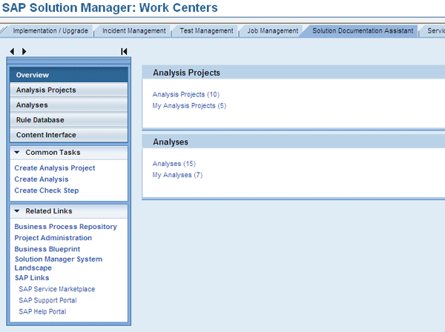The height and width of the screenshot is (332, 445).
Task: Click the Create Analysis Project link
Action: (x=55, y=167)
